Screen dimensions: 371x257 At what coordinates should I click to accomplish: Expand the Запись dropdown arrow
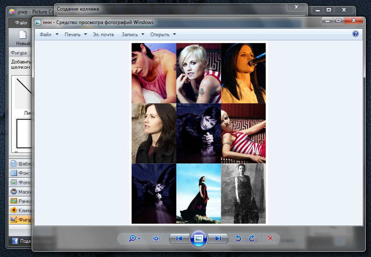(x=143, y=34)
